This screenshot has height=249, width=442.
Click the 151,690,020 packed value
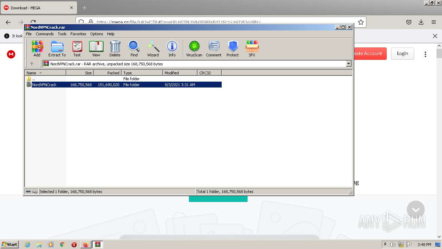(x=108, y=85)
